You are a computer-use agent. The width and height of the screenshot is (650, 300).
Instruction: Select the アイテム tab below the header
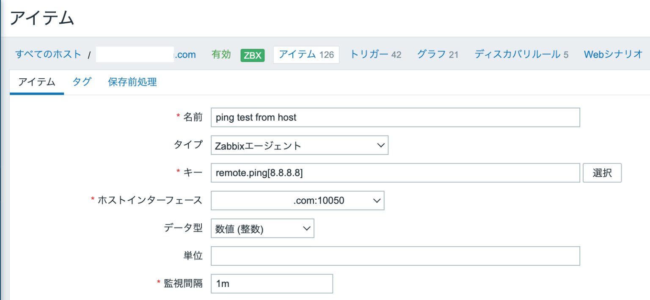(36, 82)
